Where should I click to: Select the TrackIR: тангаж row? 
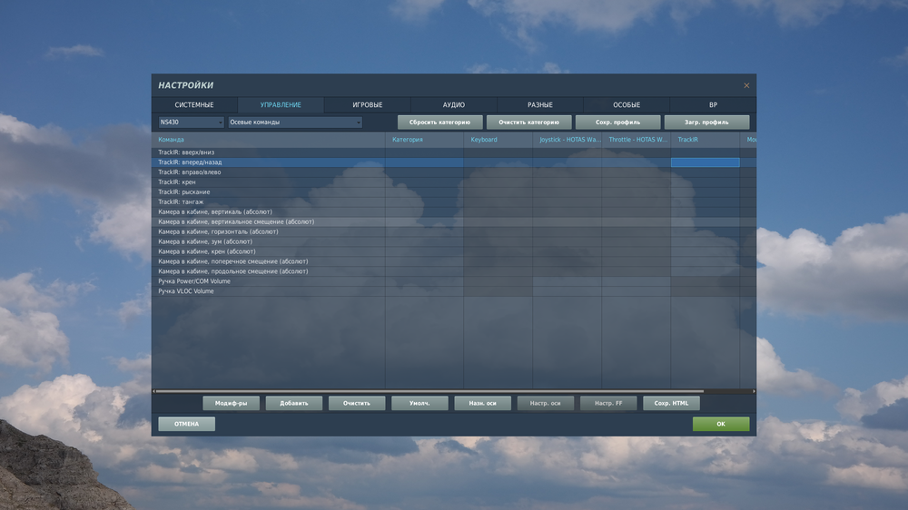click(454, 201)
